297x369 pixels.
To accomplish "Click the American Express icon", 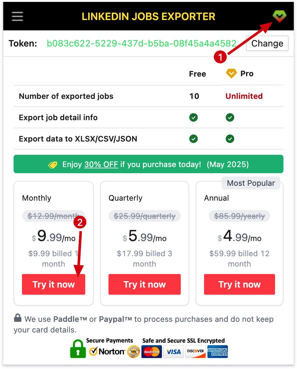I will (217, 352).
